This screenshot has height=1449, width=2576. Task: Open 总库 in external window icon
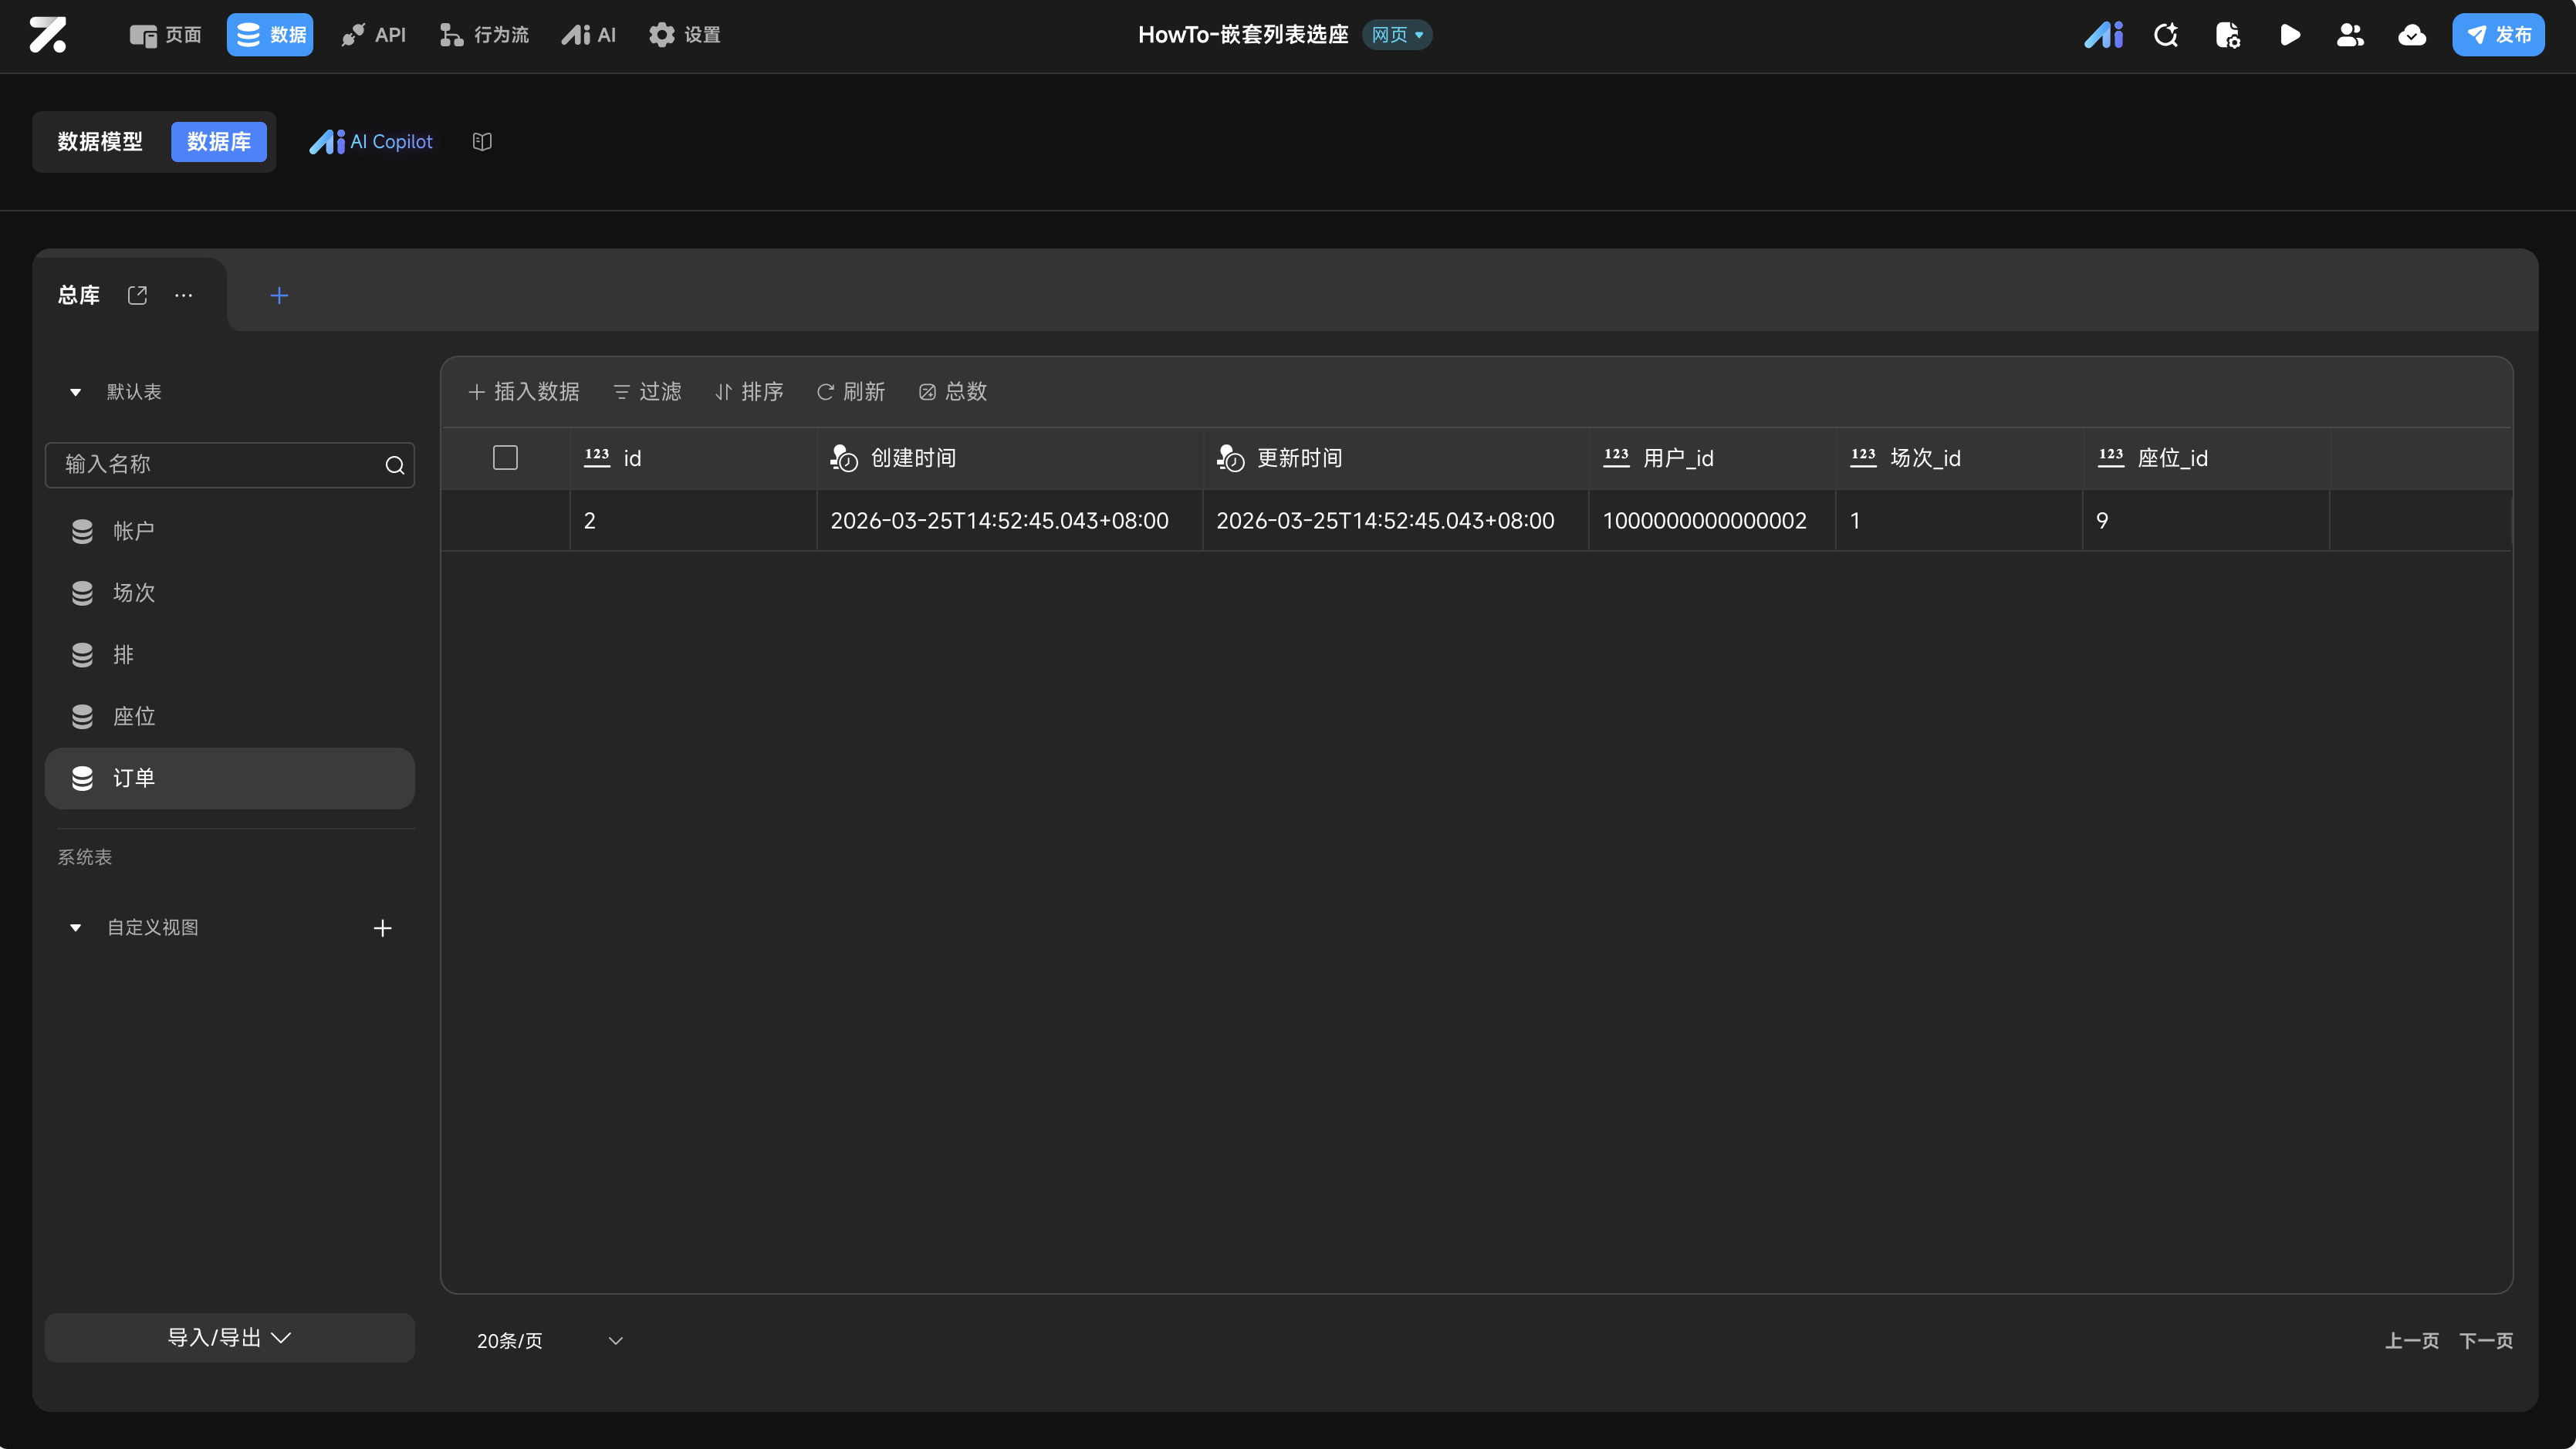point(138,295)
